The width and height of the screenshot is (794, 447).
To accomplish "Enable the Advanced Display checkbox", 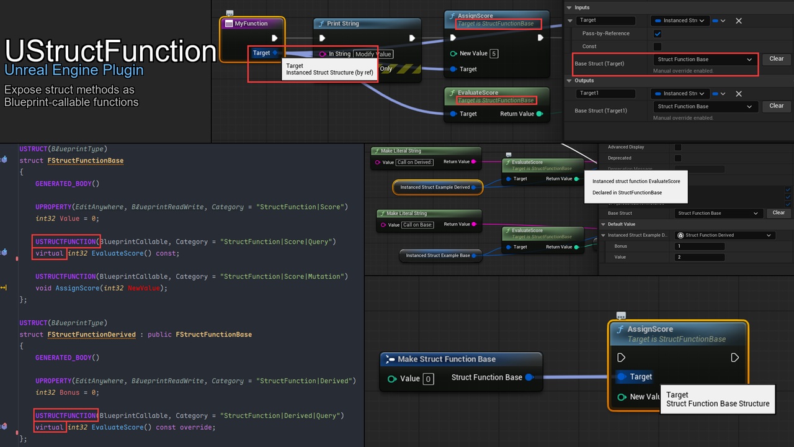I will click(x=678, y=147).
